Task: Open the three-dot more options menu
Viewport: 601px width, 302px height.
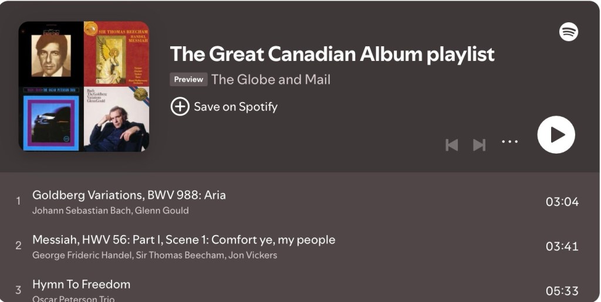Action: pos(509,142)
